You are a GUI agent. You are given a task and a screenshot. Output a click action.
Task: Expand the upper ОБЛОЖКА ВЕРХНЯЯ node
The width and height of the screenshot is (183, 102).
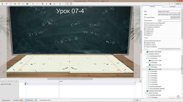click(x=147, y=56)
